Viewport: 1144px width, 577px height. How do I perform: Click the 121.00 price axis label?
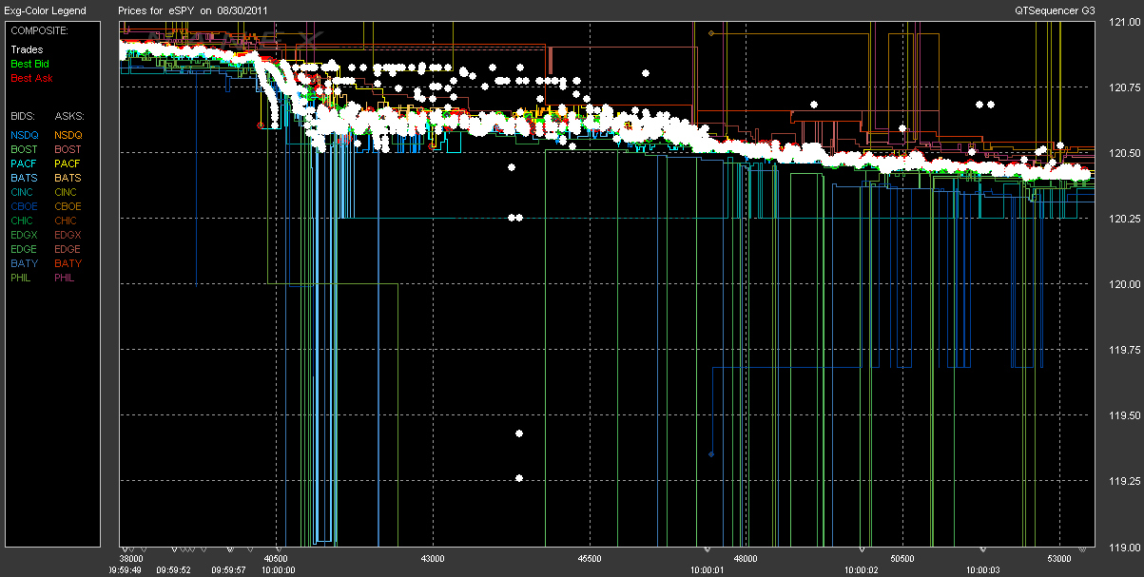pyautogui.click(x=1124, y=22)
